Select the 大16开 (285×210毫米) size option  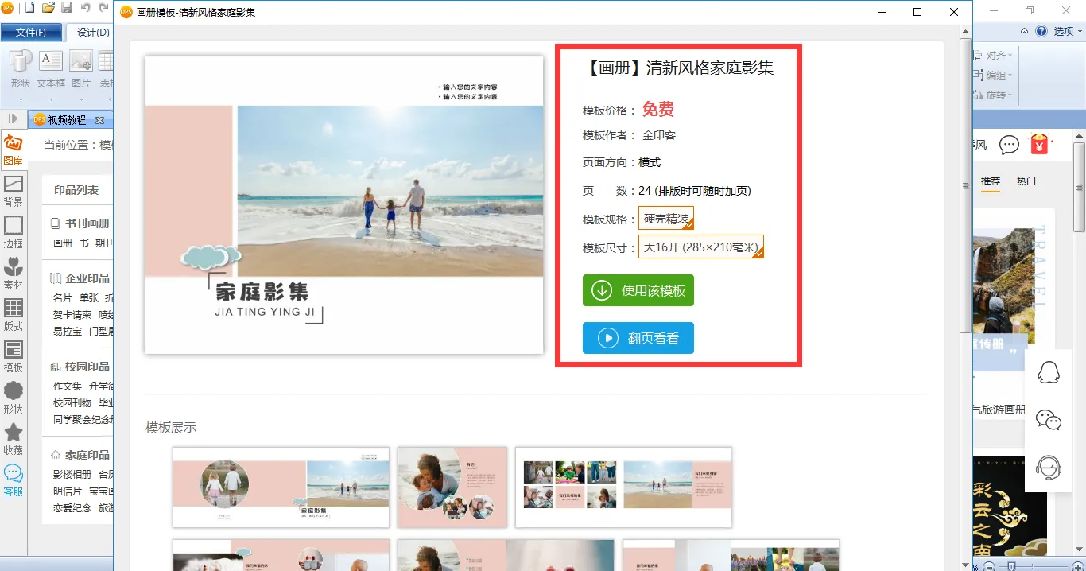pyautogui.click(x=701, y=247)
